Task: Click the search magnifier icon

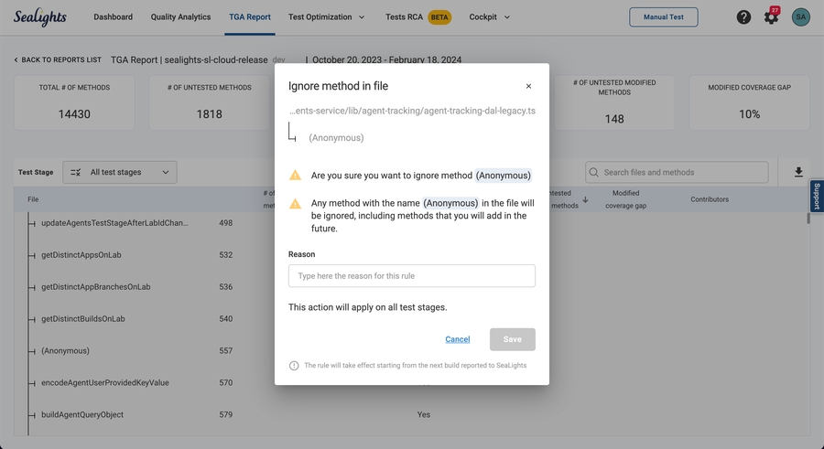Action: (x=594, y=172)
